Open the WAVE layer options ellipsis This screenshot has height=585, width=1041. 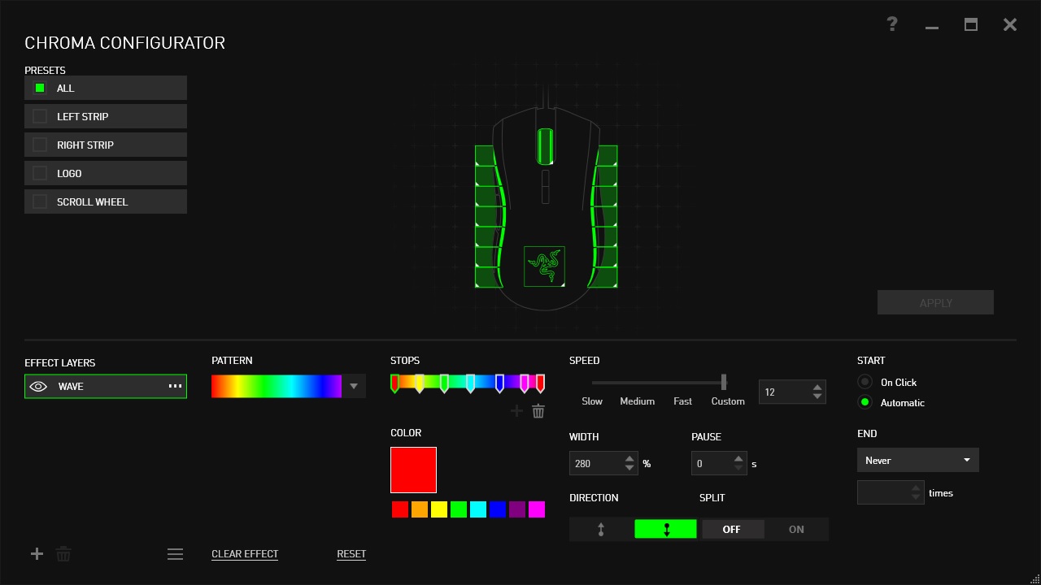[x=175, y=387]
